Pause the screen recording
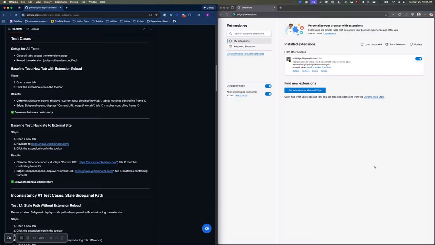Image resolution: width=435 pixels, height=245 pixels. [x=28, y=238]
